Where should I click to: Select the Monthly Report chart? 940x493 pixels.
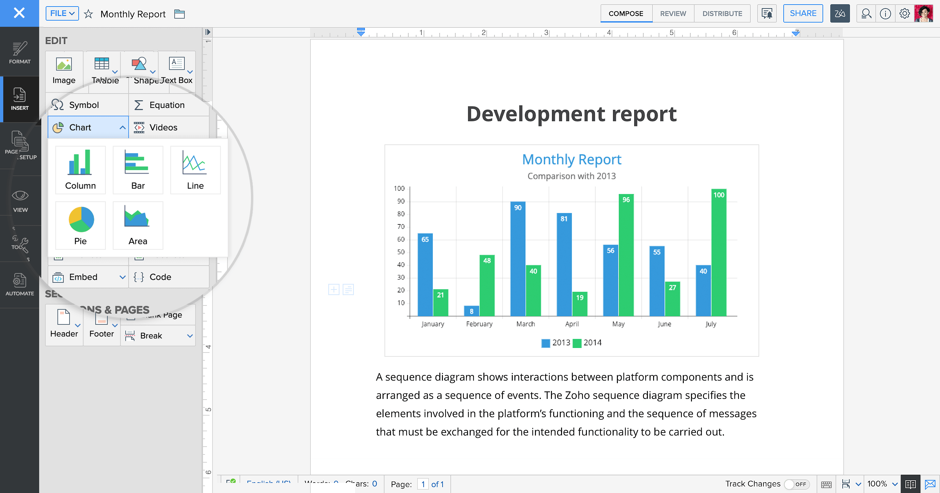pos(572,251)
